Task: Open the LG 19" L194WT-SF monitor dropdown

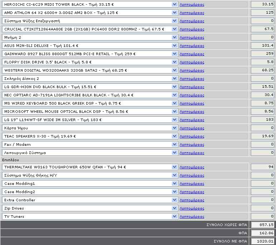Action: click(x=90, y=120)
